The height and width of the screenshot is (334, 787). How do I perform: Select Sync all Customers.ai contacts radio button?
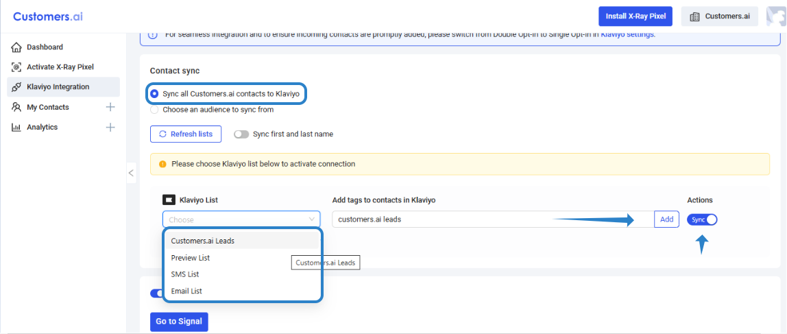(x=155, y=93)
